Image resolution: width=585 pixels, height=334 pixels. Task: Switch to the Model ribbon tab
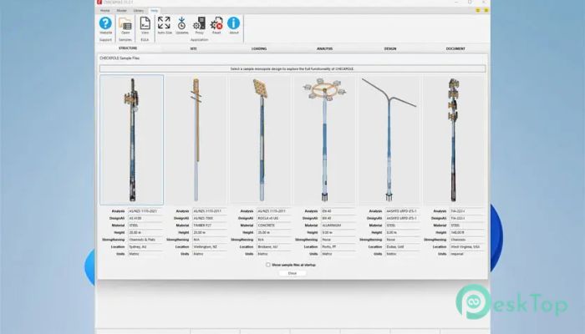click(x=122, y=10)
